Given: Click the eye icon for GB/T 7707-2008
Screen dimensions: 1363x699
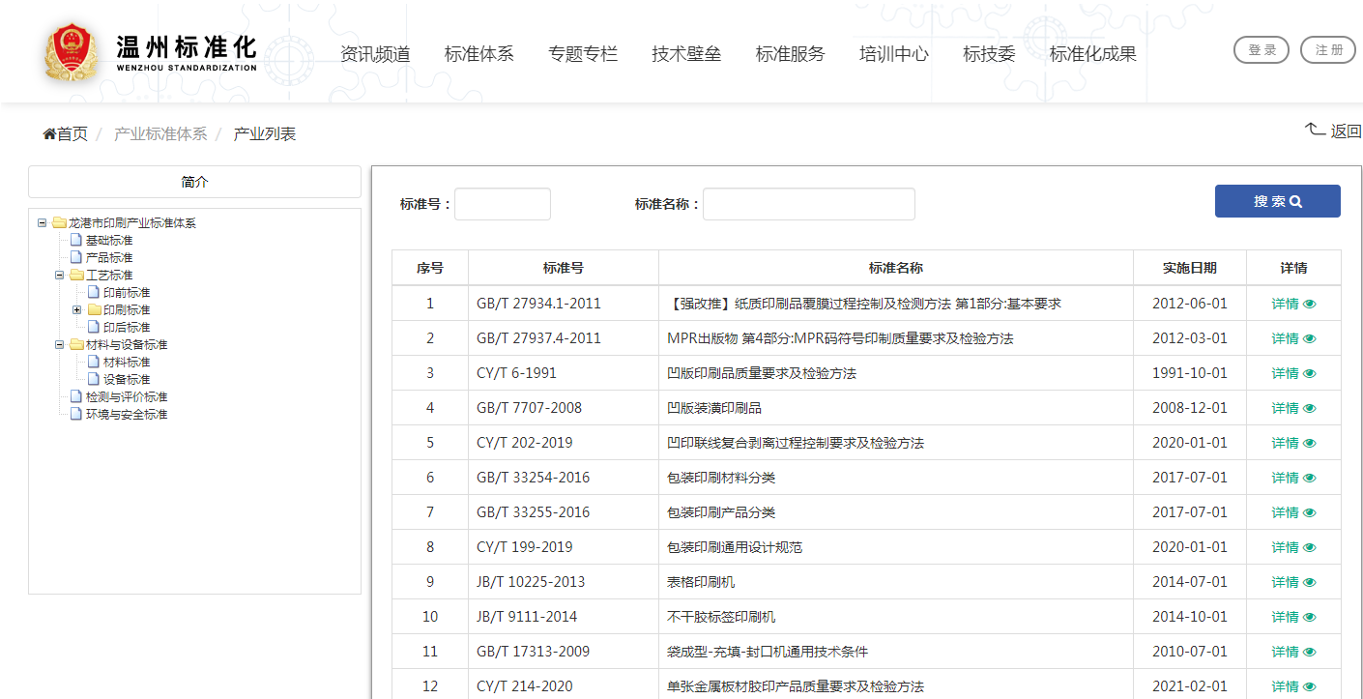Looking at the screenshot, I should pyautogui.click(x=1310, y=408).
